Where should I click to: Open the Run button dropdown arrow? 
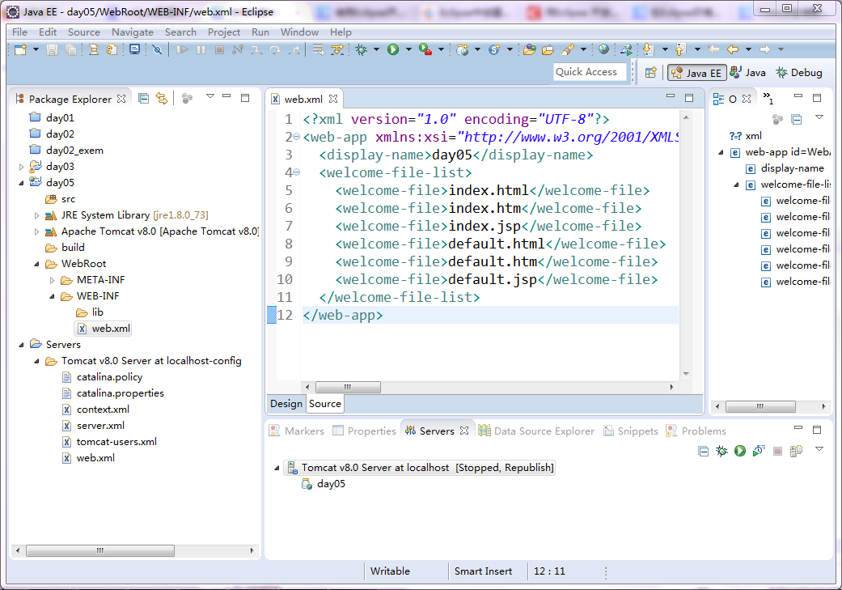408,49
